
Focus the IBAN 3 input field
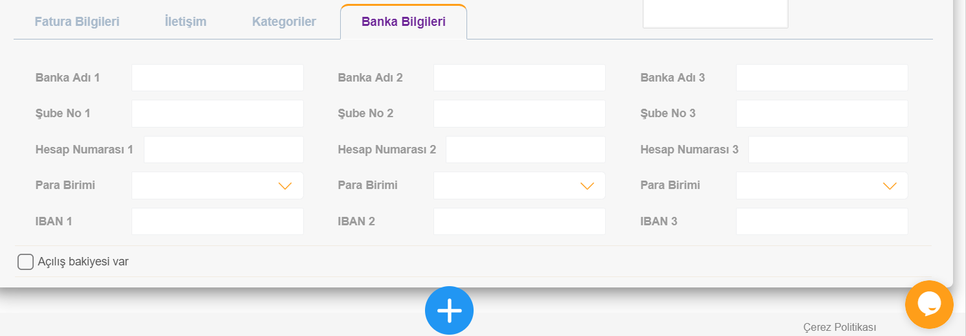pos(822,221)
